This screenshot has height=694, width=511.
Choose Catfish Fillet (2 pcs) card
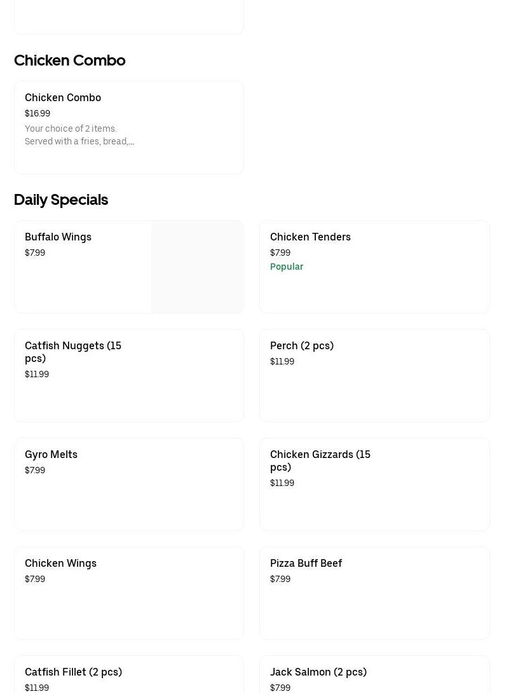click(128, 674)
